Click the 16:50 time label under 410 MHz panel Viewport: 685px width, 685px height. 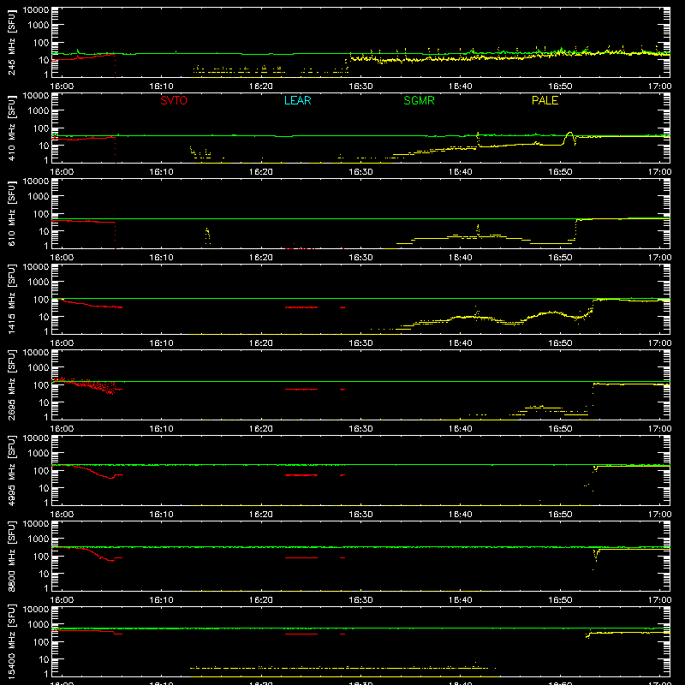click(x=560, y=172)
